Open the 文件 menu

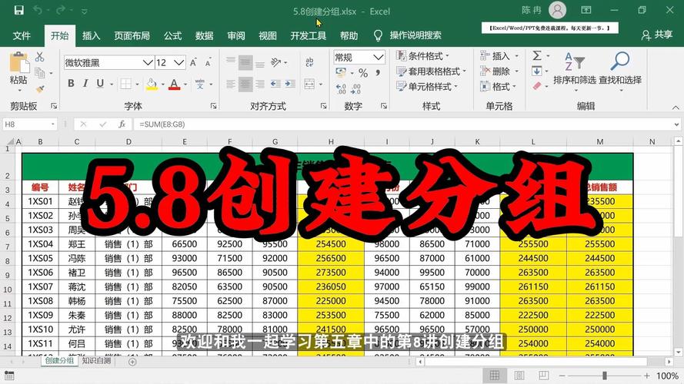coord(22,35)
